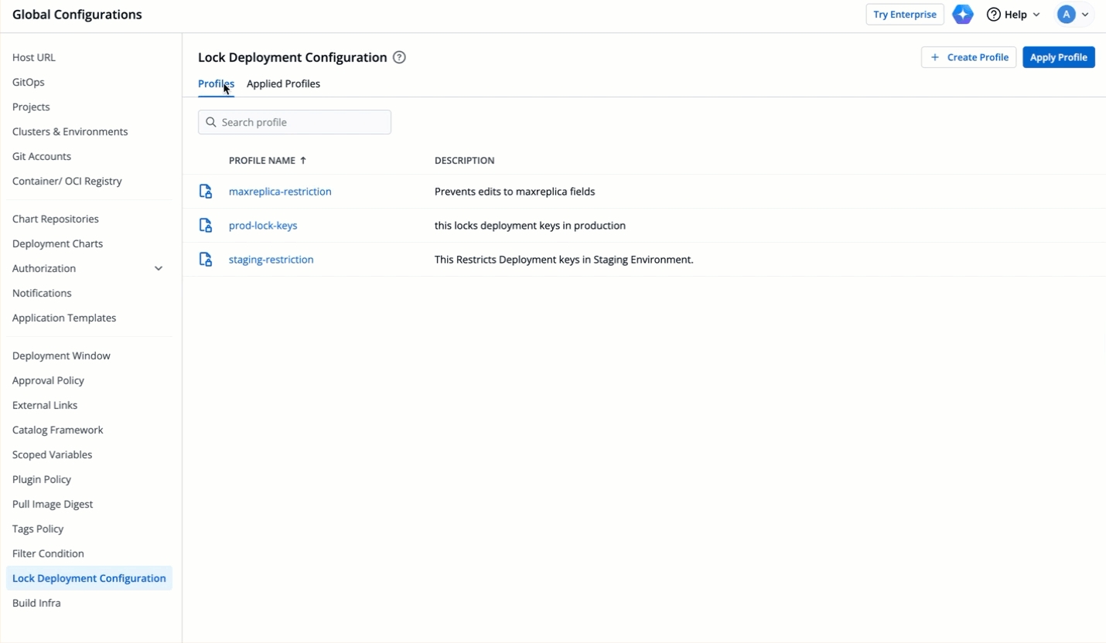This screenshot has width=1106, height=643.
Task: Open the AI assistant sparkle icon
Action: (x=962, y=15)
